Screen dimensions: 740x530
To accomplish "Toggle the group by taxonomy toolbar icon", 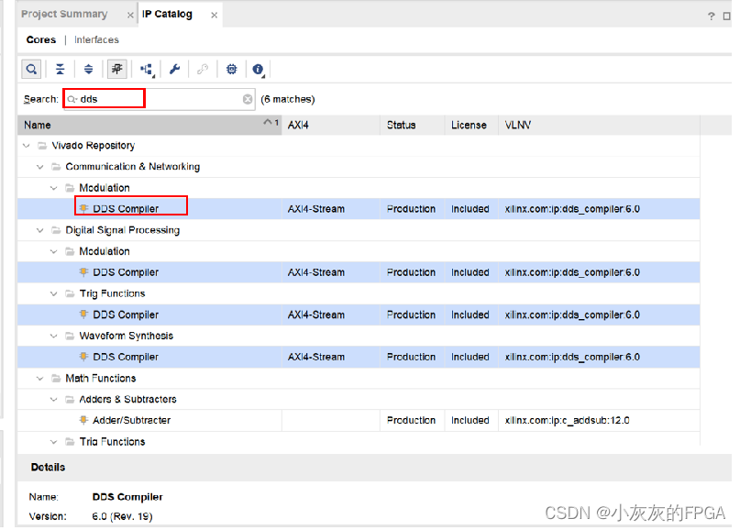I will tap(116, 70).
